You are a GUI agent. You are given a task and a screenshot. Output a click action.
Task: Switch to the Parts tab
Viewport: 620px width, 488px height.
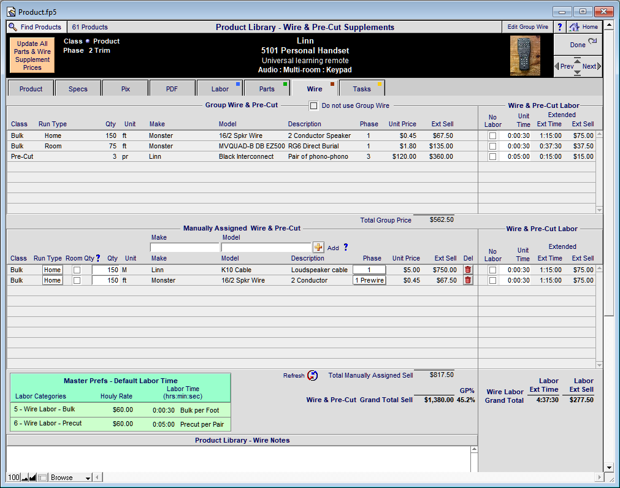pos(267,88)
